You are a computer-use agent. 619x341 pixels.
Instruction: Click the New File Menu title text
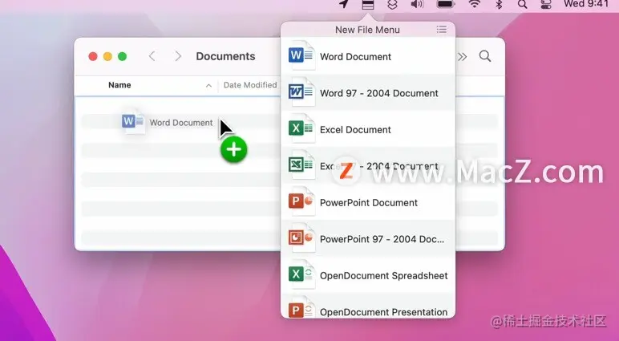(x=367, y=30)
